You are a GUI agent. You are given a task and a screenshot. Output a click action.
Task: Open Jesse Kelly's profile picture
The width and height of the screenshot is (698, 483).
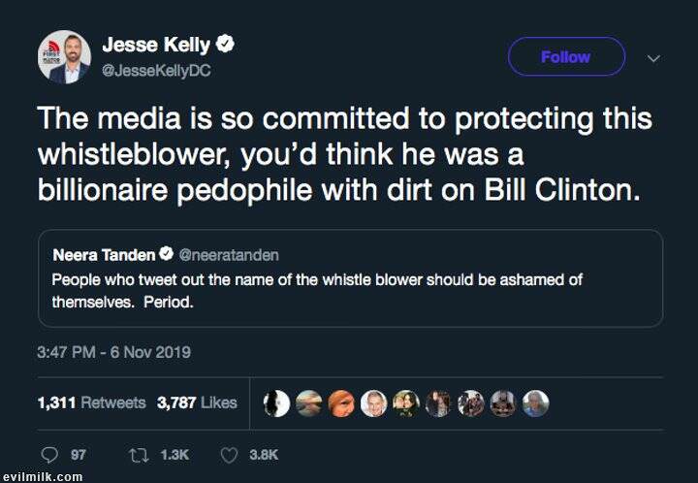64,56
